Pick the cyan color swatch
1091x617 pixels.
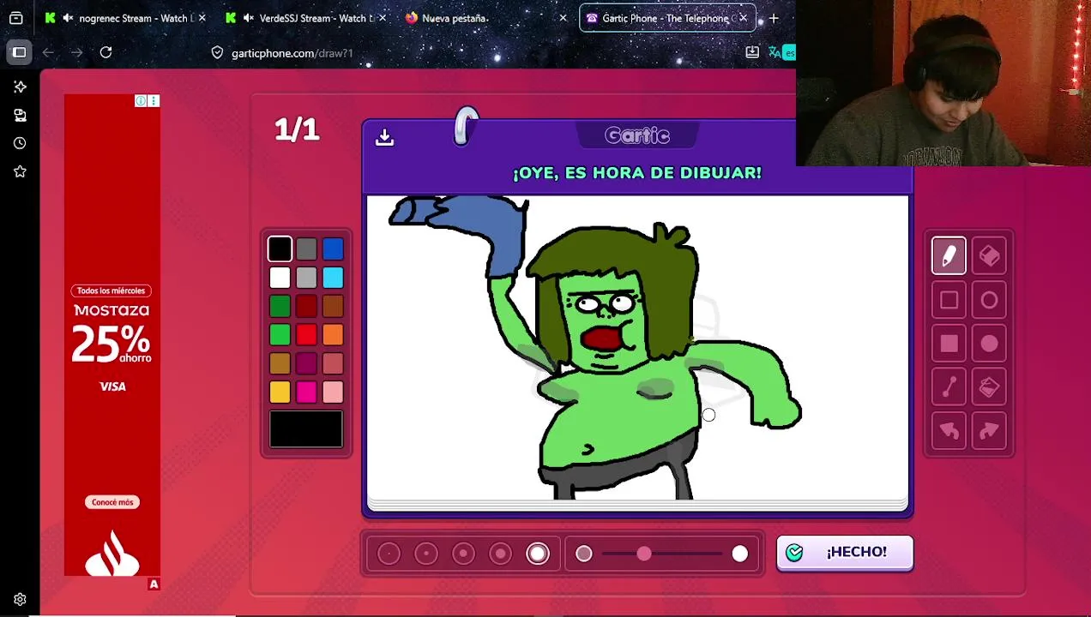[x=333, y=278]
